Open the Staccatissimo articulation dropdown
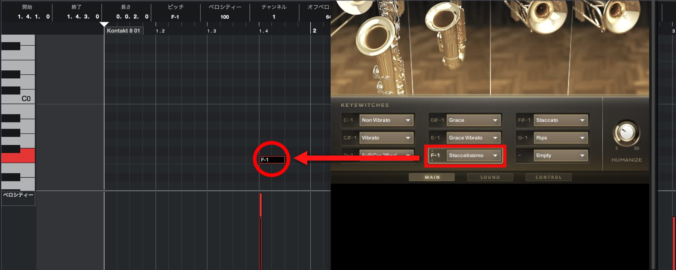The width and height of the screenshot is (676, 270). click(x=474, y=156)
